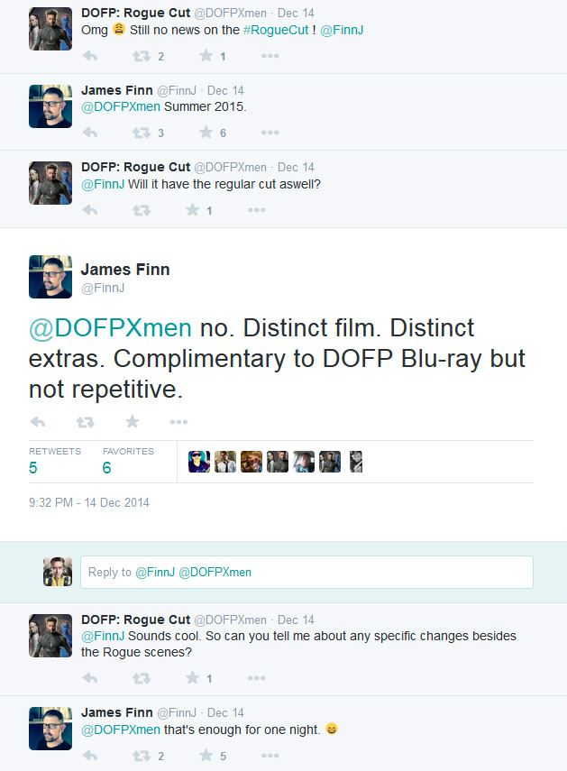Screen dimensions: 567x771
Task: Click the 'Reply to @FinnJ @DOFPXmen' field
Action: click(x=306, y=572)
